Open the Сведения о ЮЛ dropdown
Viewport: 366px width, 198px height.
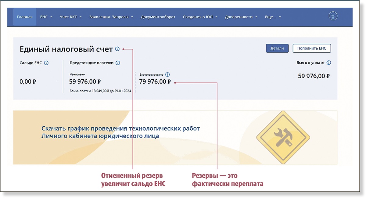pos(200,17)
